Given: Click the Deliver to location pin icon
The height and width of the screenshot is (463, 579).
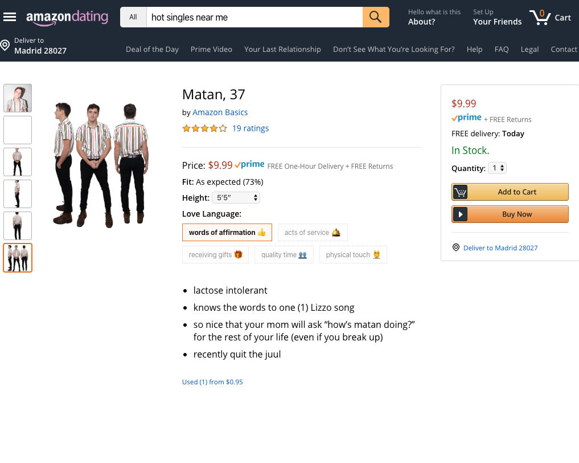Looking at the screenshot, I should tap(5, 46).
